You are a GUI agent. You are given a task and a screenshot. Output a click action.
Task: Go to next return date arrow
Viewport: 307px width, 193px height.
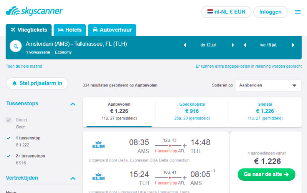click(x=293, y=45)
